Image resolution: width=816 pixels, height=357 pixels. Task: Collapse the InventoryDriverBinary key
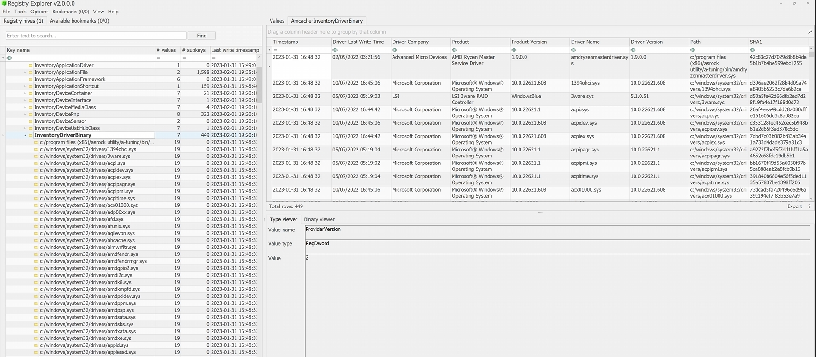tap(25, 135)
